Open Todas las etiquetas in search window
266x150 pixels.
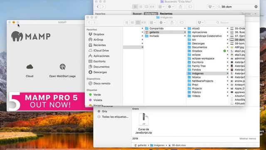pos(115,117)
